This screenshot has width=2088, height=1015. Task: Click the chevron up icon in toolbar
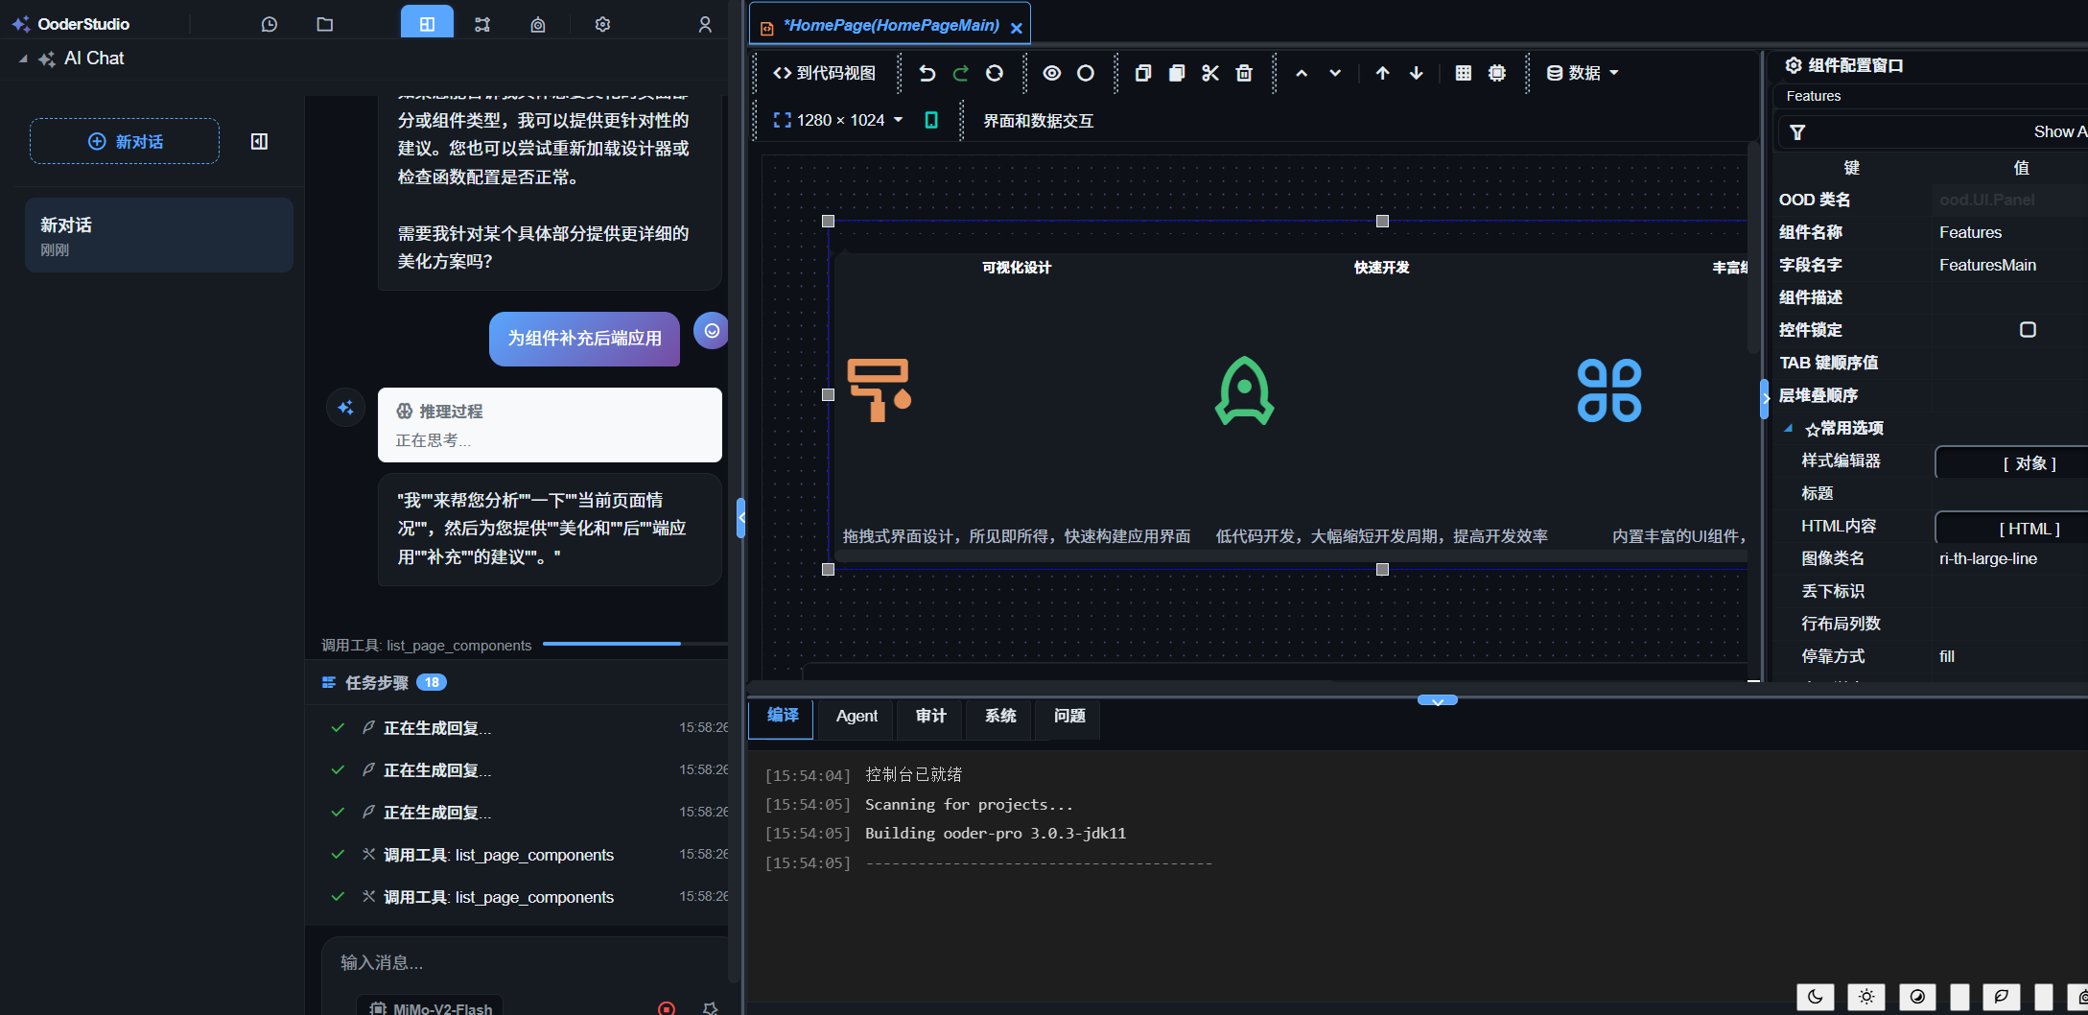(x=1302, y=73)
